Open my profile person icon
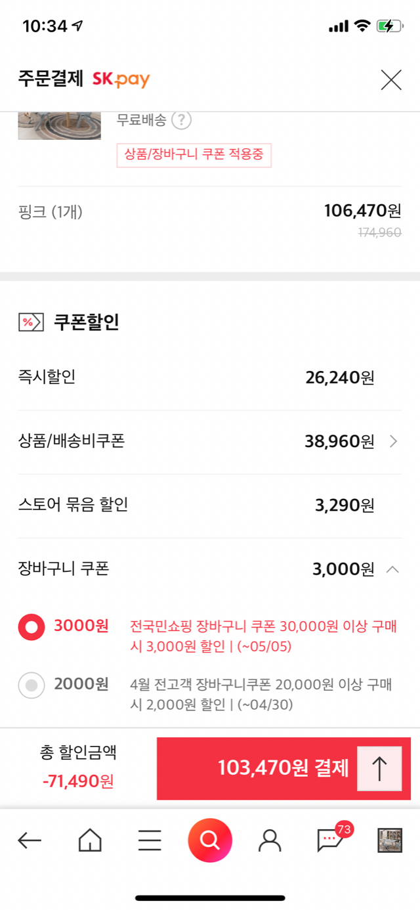 270,840
